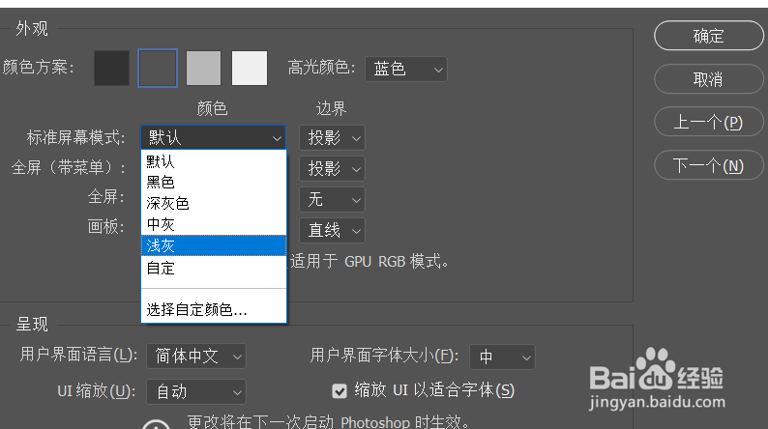
Task: Toggle 缩放 UI 以适合字体 checkbox
Action: (340, 391)
